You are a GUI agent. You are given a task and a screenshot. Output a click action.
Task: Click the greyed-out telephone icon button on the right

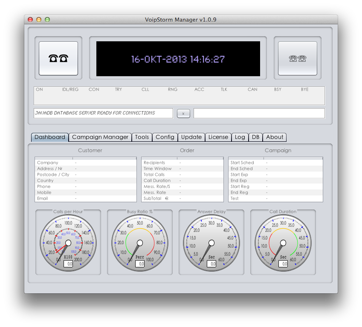pyautogui.click(x=297, y=58)
